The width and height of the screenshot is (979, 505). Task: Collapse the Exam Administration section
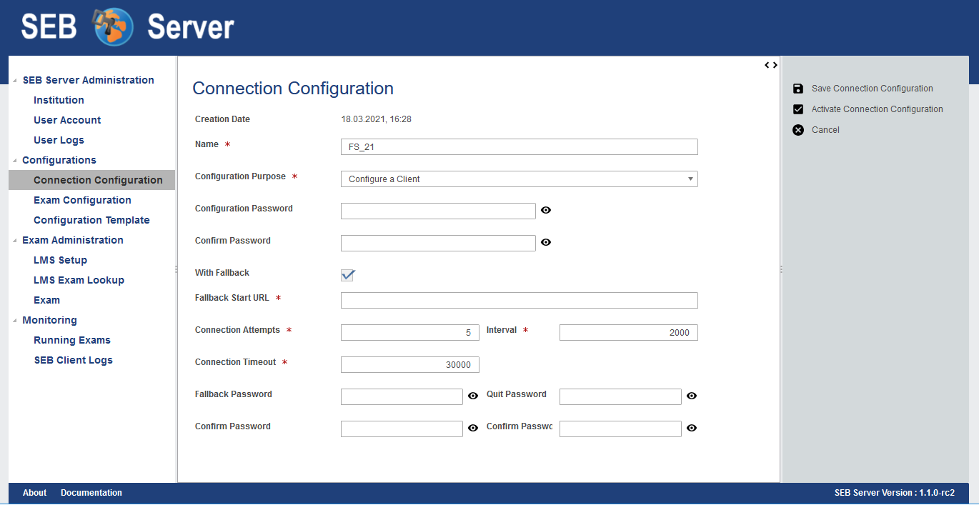16,241
